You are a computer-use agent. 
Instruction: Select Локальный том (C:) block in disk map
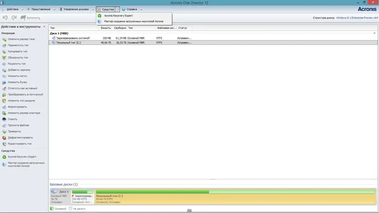(235, 196)
